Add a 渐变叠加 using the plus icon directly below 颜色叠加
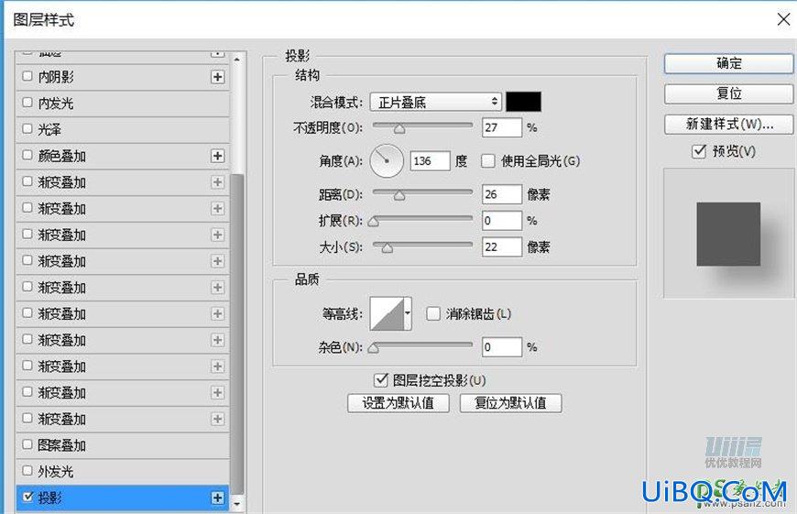This screenshot has height=514, width=797. 217,182
